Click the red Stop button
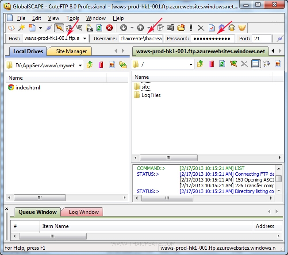The width and height of the screenshot is (288, 255). point(109,28)
